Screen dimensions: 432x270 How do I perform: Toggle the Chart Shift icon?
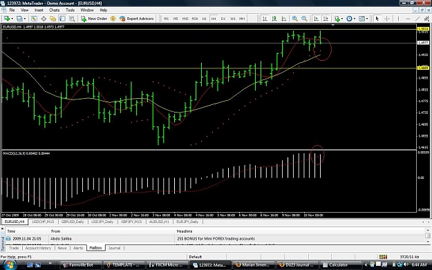point(326,19)
